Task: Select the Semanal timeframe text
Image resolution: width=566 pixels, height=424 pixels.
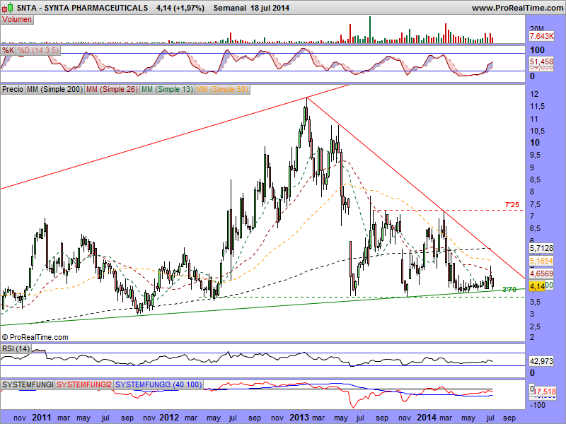Action: 229,8
